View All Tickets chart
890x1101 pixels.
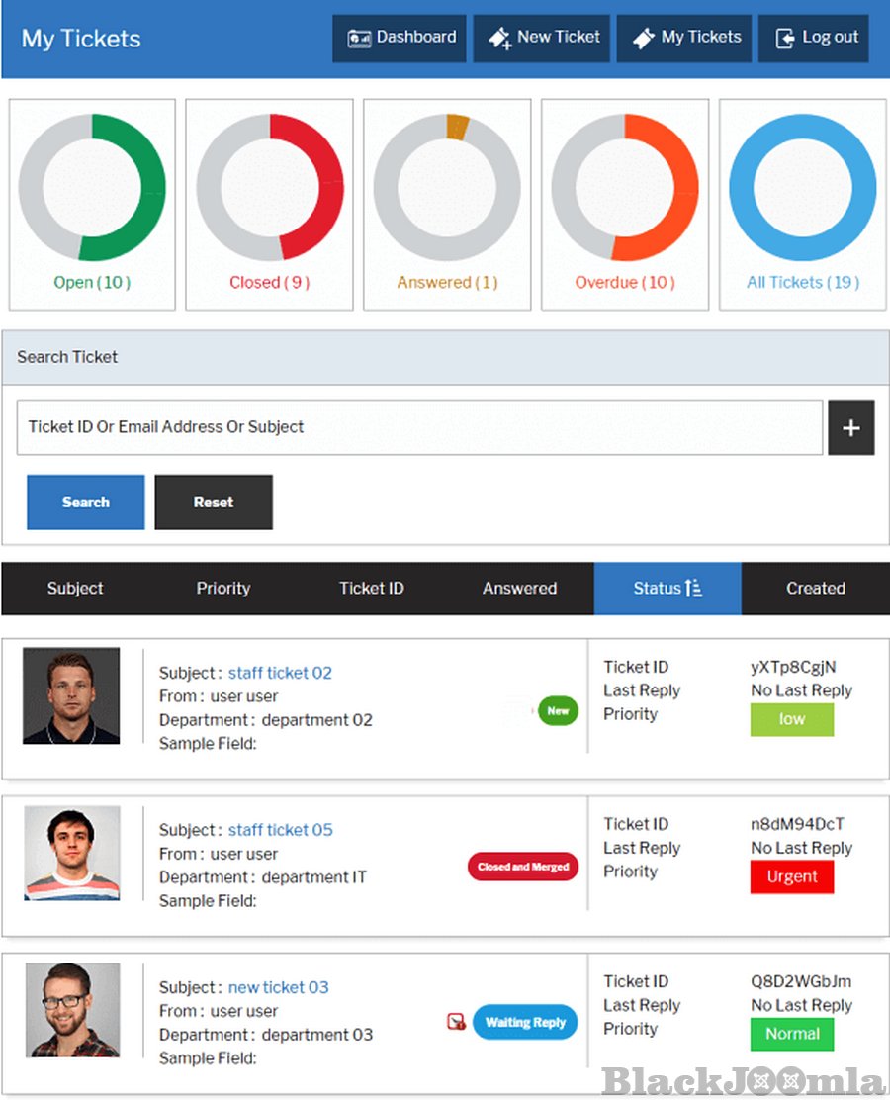pyautogui.click(x=802, y=188)
